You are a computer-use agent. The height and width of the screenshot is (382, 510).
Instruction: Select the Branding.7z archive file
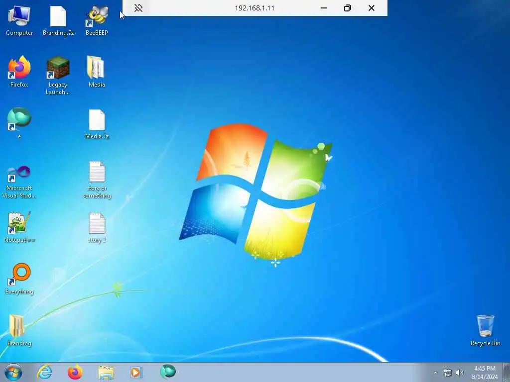[x=58, y=20]
